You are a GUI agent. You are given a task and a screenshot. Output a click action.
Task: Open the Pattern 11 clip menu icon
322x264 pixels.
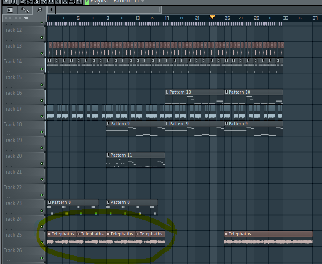109,155
